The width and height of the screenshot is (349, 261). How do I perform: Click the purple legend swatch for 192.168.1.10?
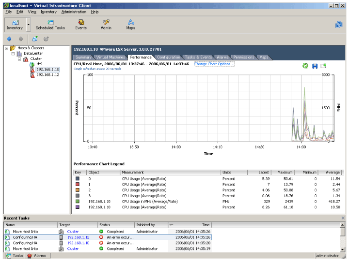click(77, 207)
